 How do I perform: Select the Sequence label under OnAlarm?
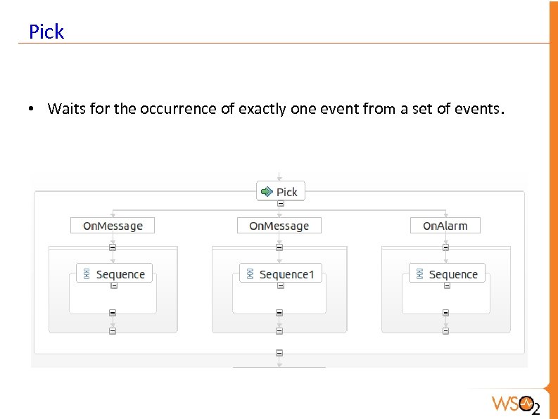click(453, 274)
